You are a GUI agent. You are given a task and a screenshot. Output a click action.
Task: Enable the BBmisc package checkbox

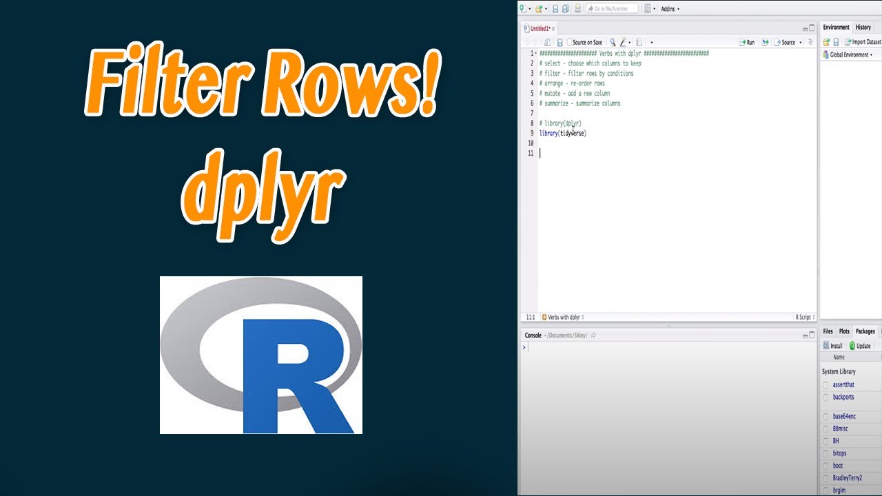[x=826, y=429]
